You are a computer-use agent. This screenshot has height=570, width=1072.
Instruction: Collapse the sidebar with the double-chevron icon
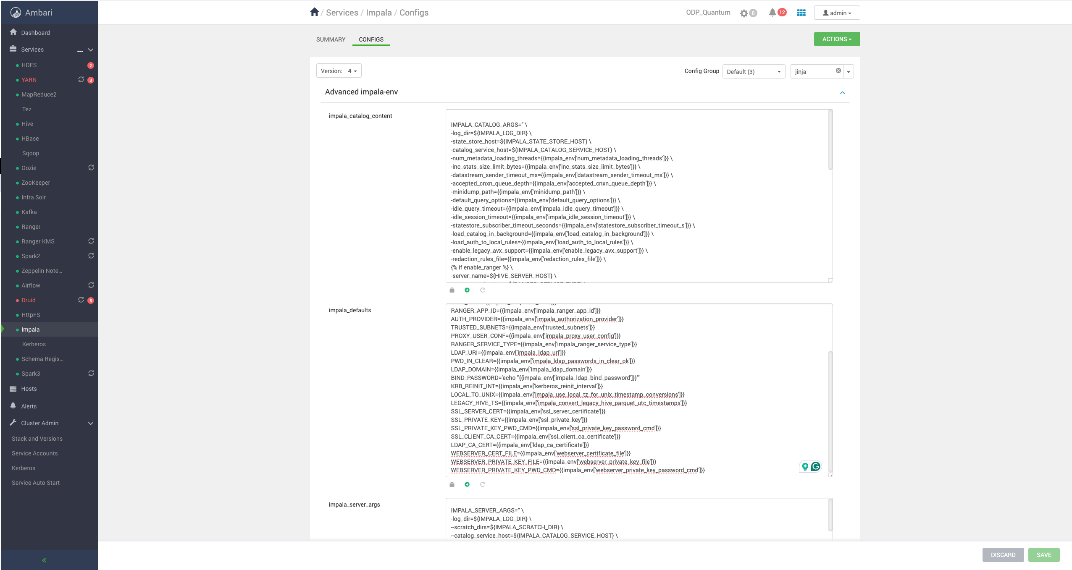click(44, 560)
